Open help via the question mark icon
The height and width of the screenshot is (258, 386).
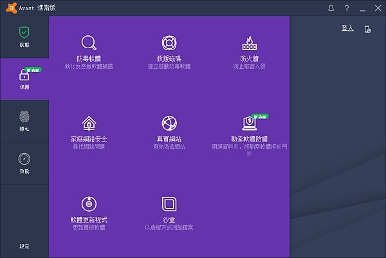(x=347, y=8)
